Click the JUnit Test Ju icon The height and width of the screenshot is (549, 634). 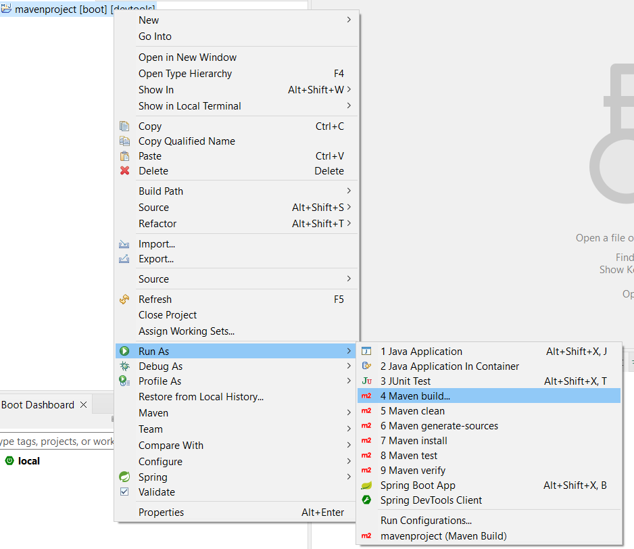click(367, 381)
